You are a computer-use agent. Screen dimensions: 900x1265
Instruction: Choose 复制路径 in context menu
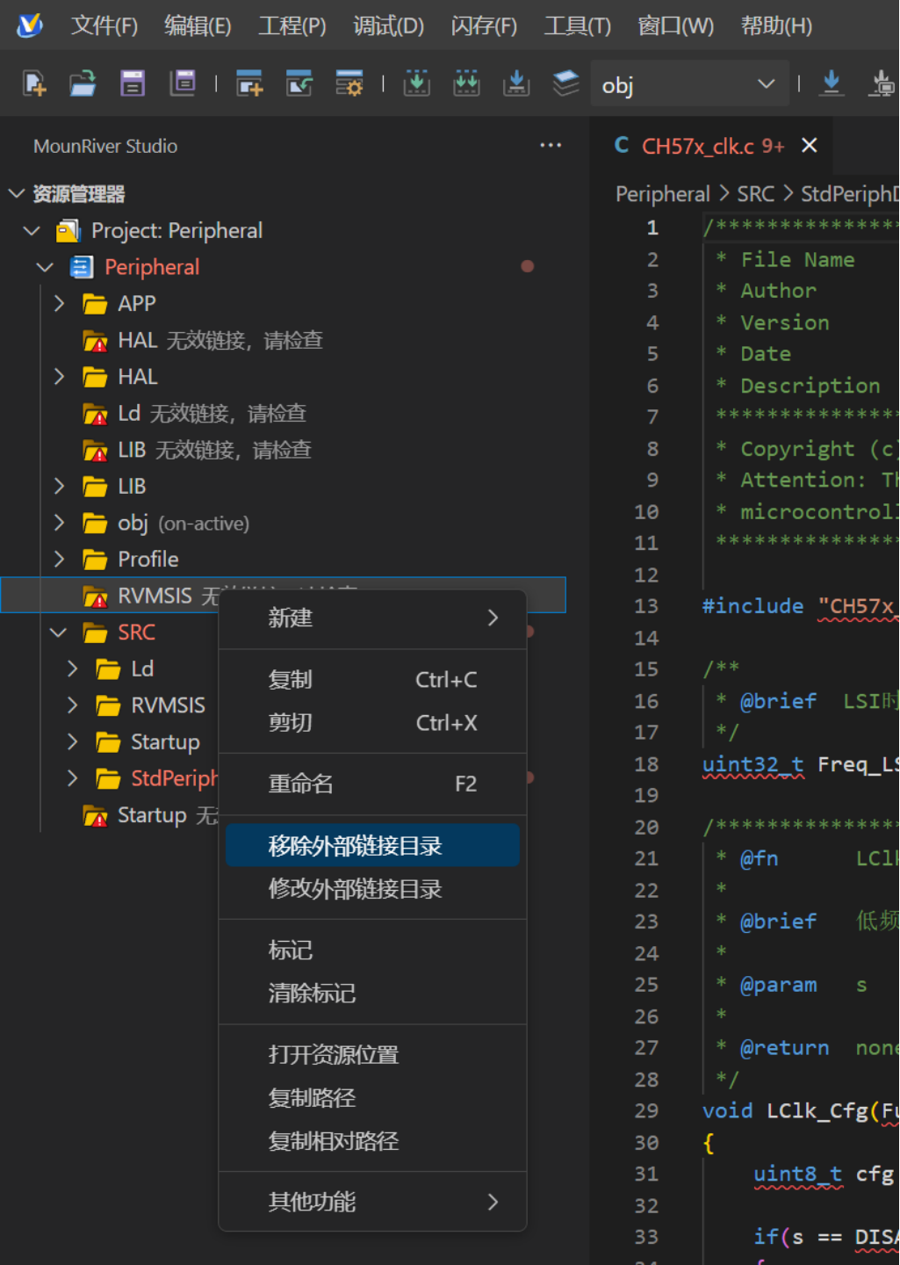click(372, 1098)
